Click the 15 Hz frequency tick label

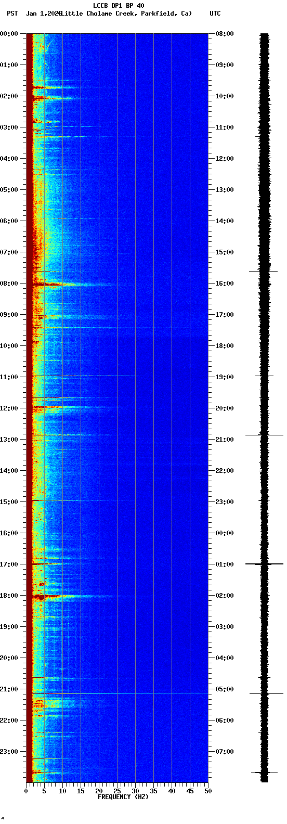81,791
